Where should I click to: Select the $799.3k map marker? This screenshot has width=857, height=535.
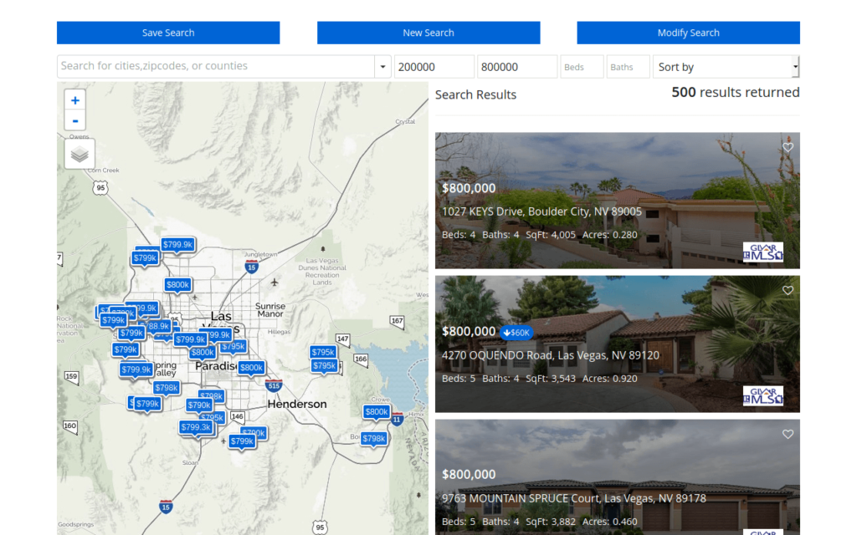tap(196, 427)
